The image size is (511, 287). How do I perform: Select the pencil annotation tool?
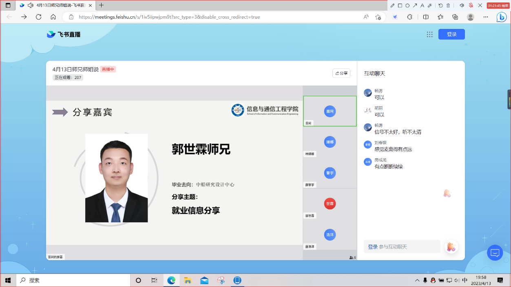click(392, 5)
